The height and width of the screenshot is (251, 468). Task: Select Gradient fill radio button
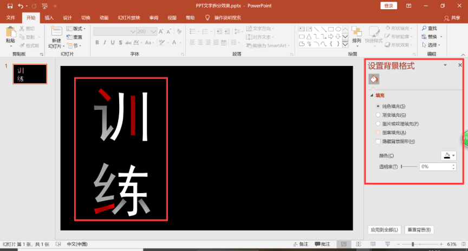[x=378, y=115]
